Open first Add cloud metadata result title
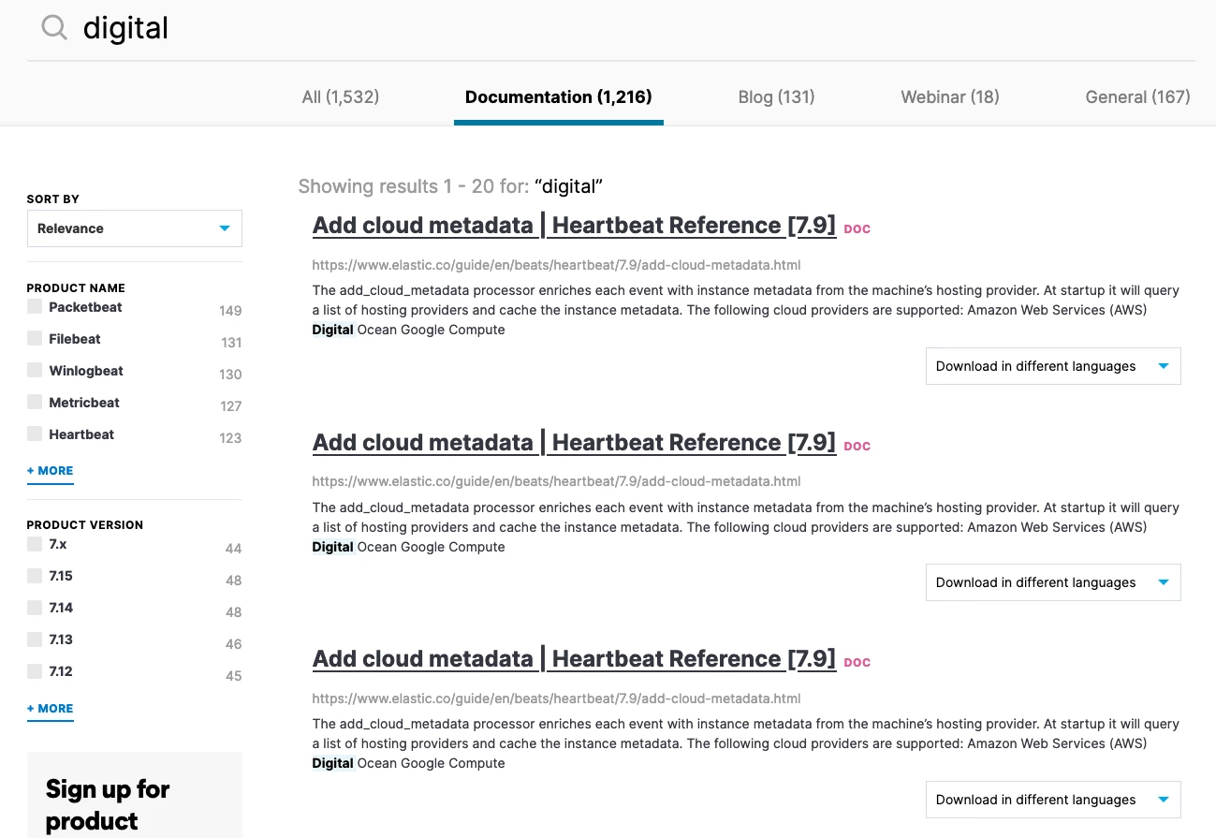This screenshot has width=1216, height=838. 574,226
